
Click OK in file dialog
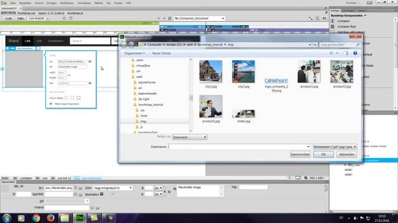(x=323, y=154)
